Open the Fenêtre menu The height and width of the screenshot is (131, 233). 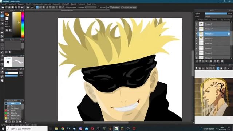pyautogui.click(x=81, y=4)
